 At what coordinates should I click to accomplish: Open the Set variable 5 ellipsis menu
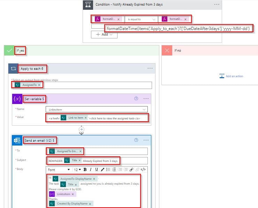pyautogui.click(x=146, y=99)
